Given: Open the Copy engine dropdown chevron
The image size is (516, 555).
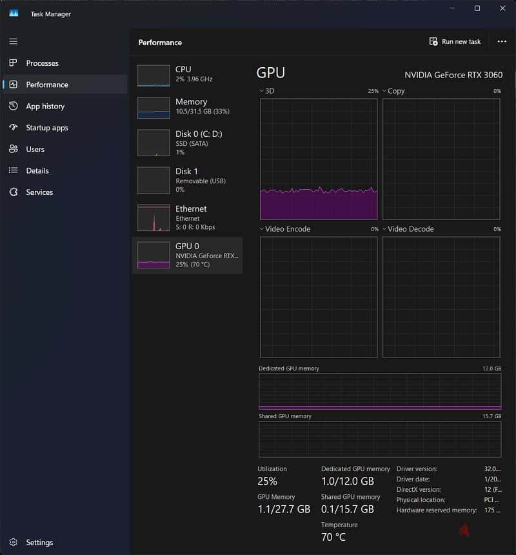Looking at the screenshot, I should click(x=384, y=91).
